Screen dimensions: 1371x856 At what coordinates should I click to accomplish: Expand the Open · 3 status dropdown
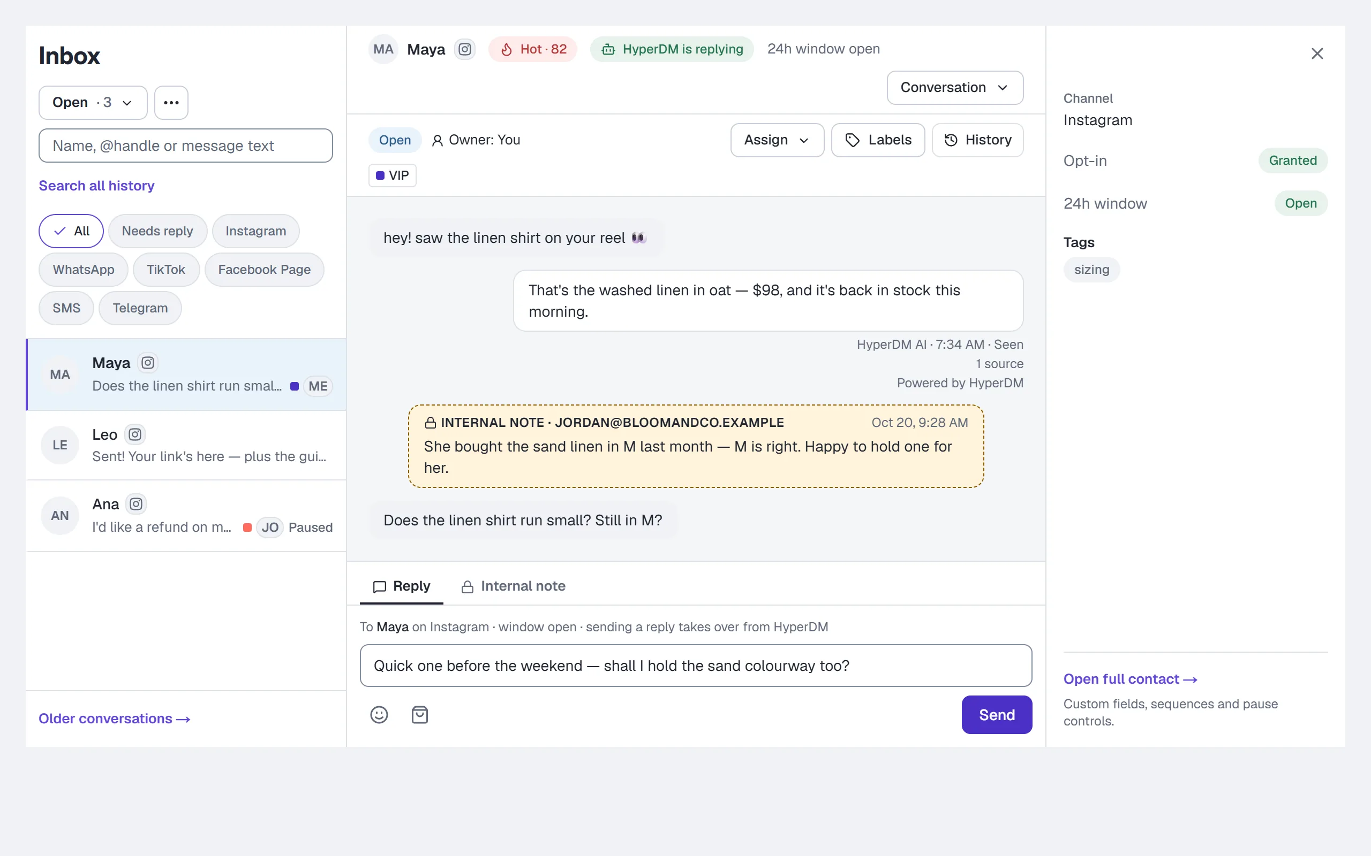(x=93, y=103)
